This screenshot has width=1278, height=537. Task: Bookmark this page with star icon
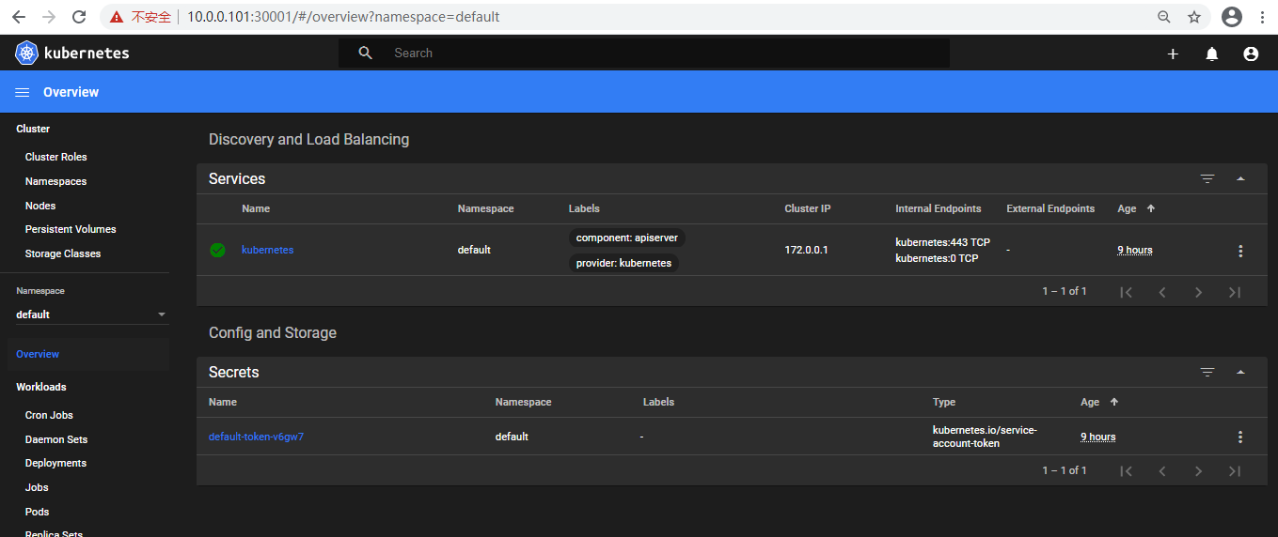coord(1194,17)
